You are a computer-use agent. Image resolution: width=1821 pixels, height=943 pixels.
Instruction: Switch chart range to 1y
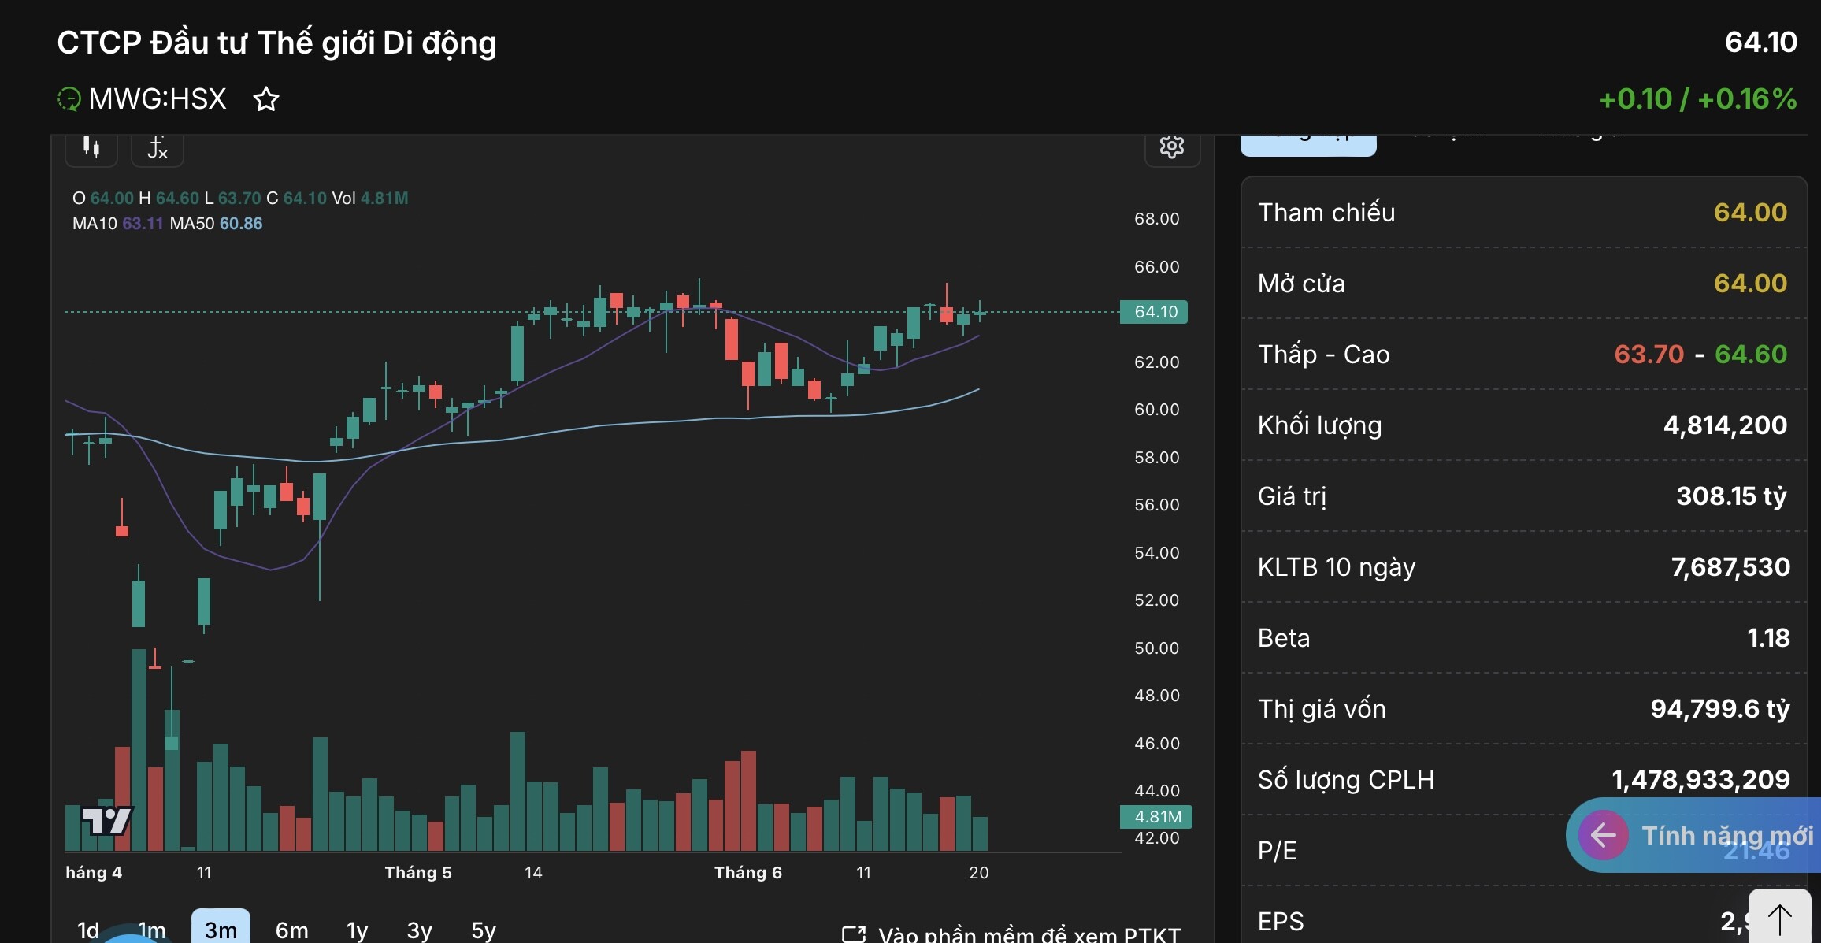click(x=357, y=930)
